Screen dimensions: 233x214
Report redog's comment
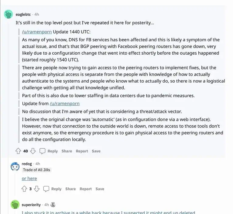(x=85, y=189)
